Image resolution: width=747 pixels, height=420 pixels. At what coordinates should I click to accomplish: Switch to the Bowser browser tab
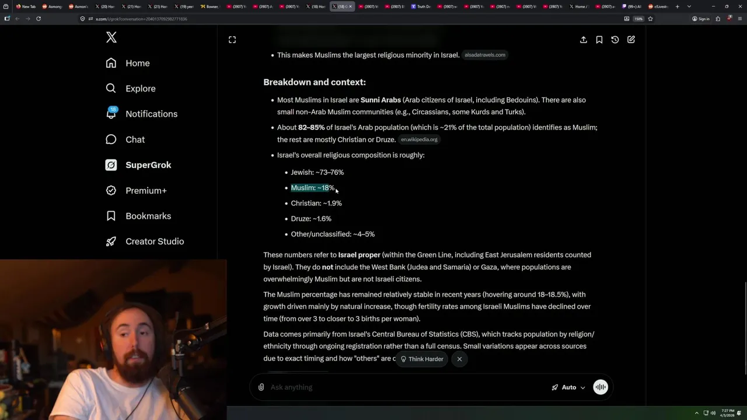[x=209, y=6]
